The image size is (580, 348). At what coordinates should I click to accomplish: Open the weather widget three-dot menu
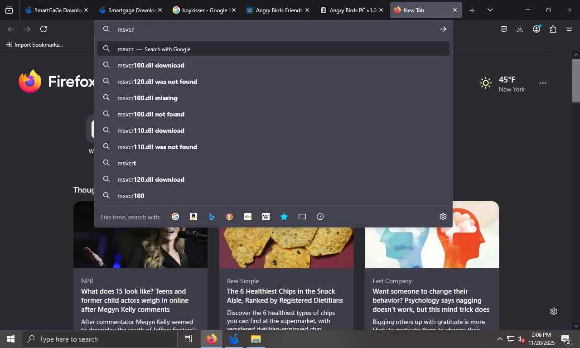tap(543, 83)
